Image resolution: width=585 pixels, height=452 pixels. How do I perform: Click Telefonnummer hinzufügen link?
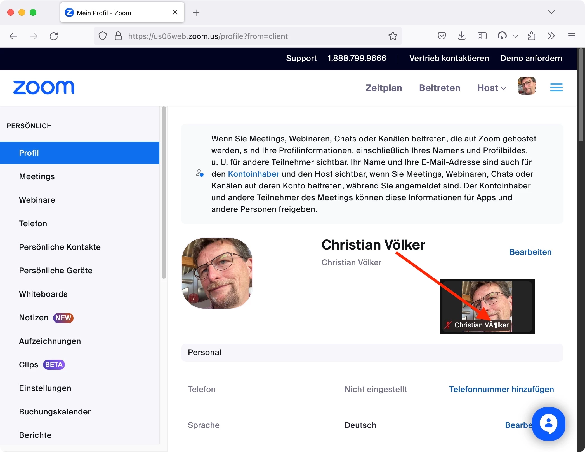[501, 389]
